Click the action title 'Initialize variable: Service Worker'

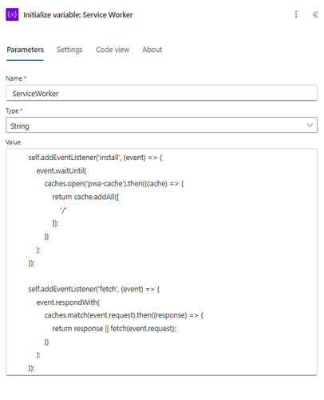[x=78, y=14]
